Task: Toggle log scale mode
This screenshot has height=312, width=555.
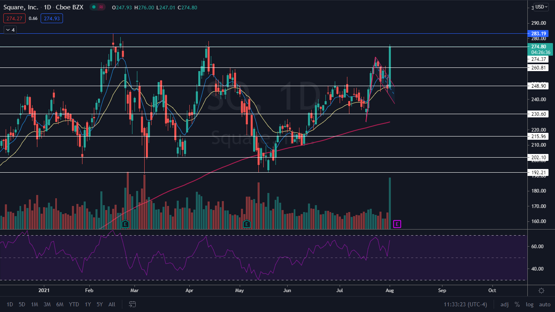Action: [529, 304]
